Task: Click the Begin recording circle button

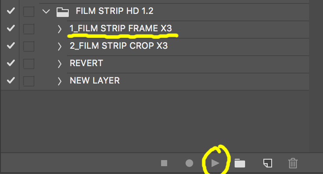Action: point(189,163)
